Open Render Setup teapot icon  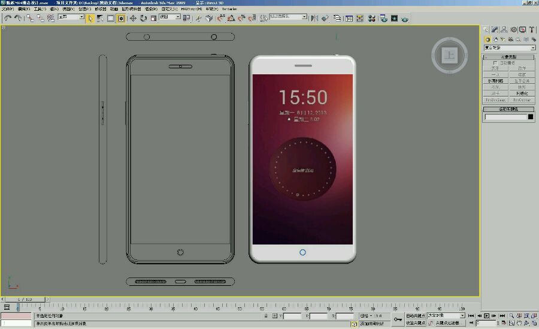point(384,18)
